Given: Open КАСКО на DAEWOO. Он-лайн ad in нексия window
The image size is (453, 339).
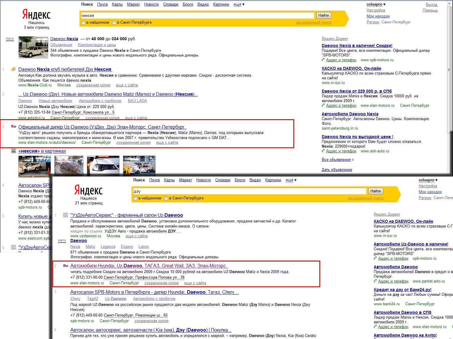Looking at the screenshot, I should click(351, 68).
